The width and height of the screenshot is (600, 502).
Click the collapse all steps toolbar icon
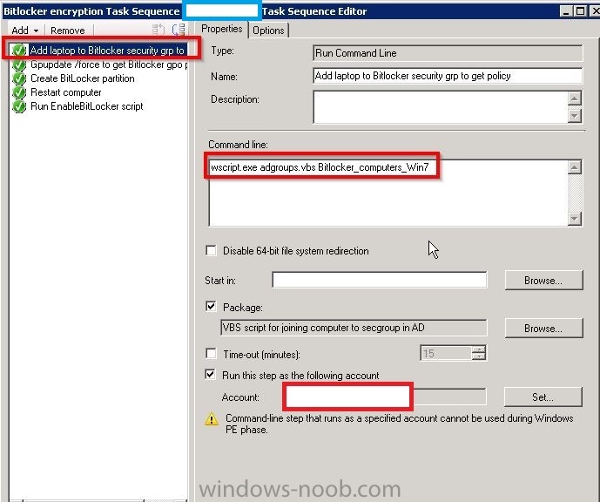coord(179,30)
